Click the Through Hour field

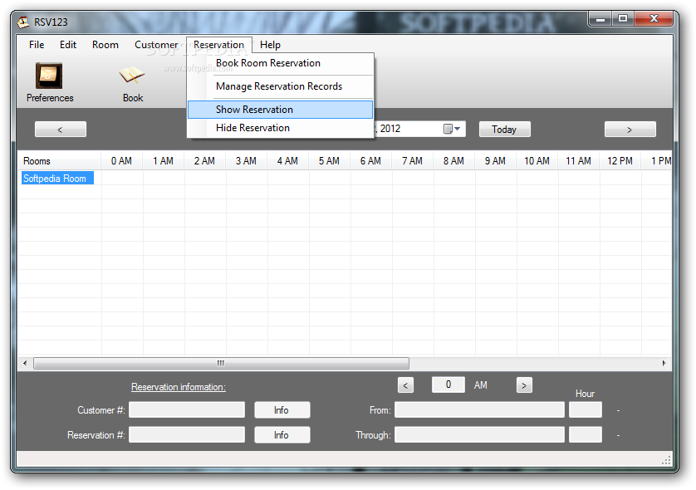pos(586,434)
